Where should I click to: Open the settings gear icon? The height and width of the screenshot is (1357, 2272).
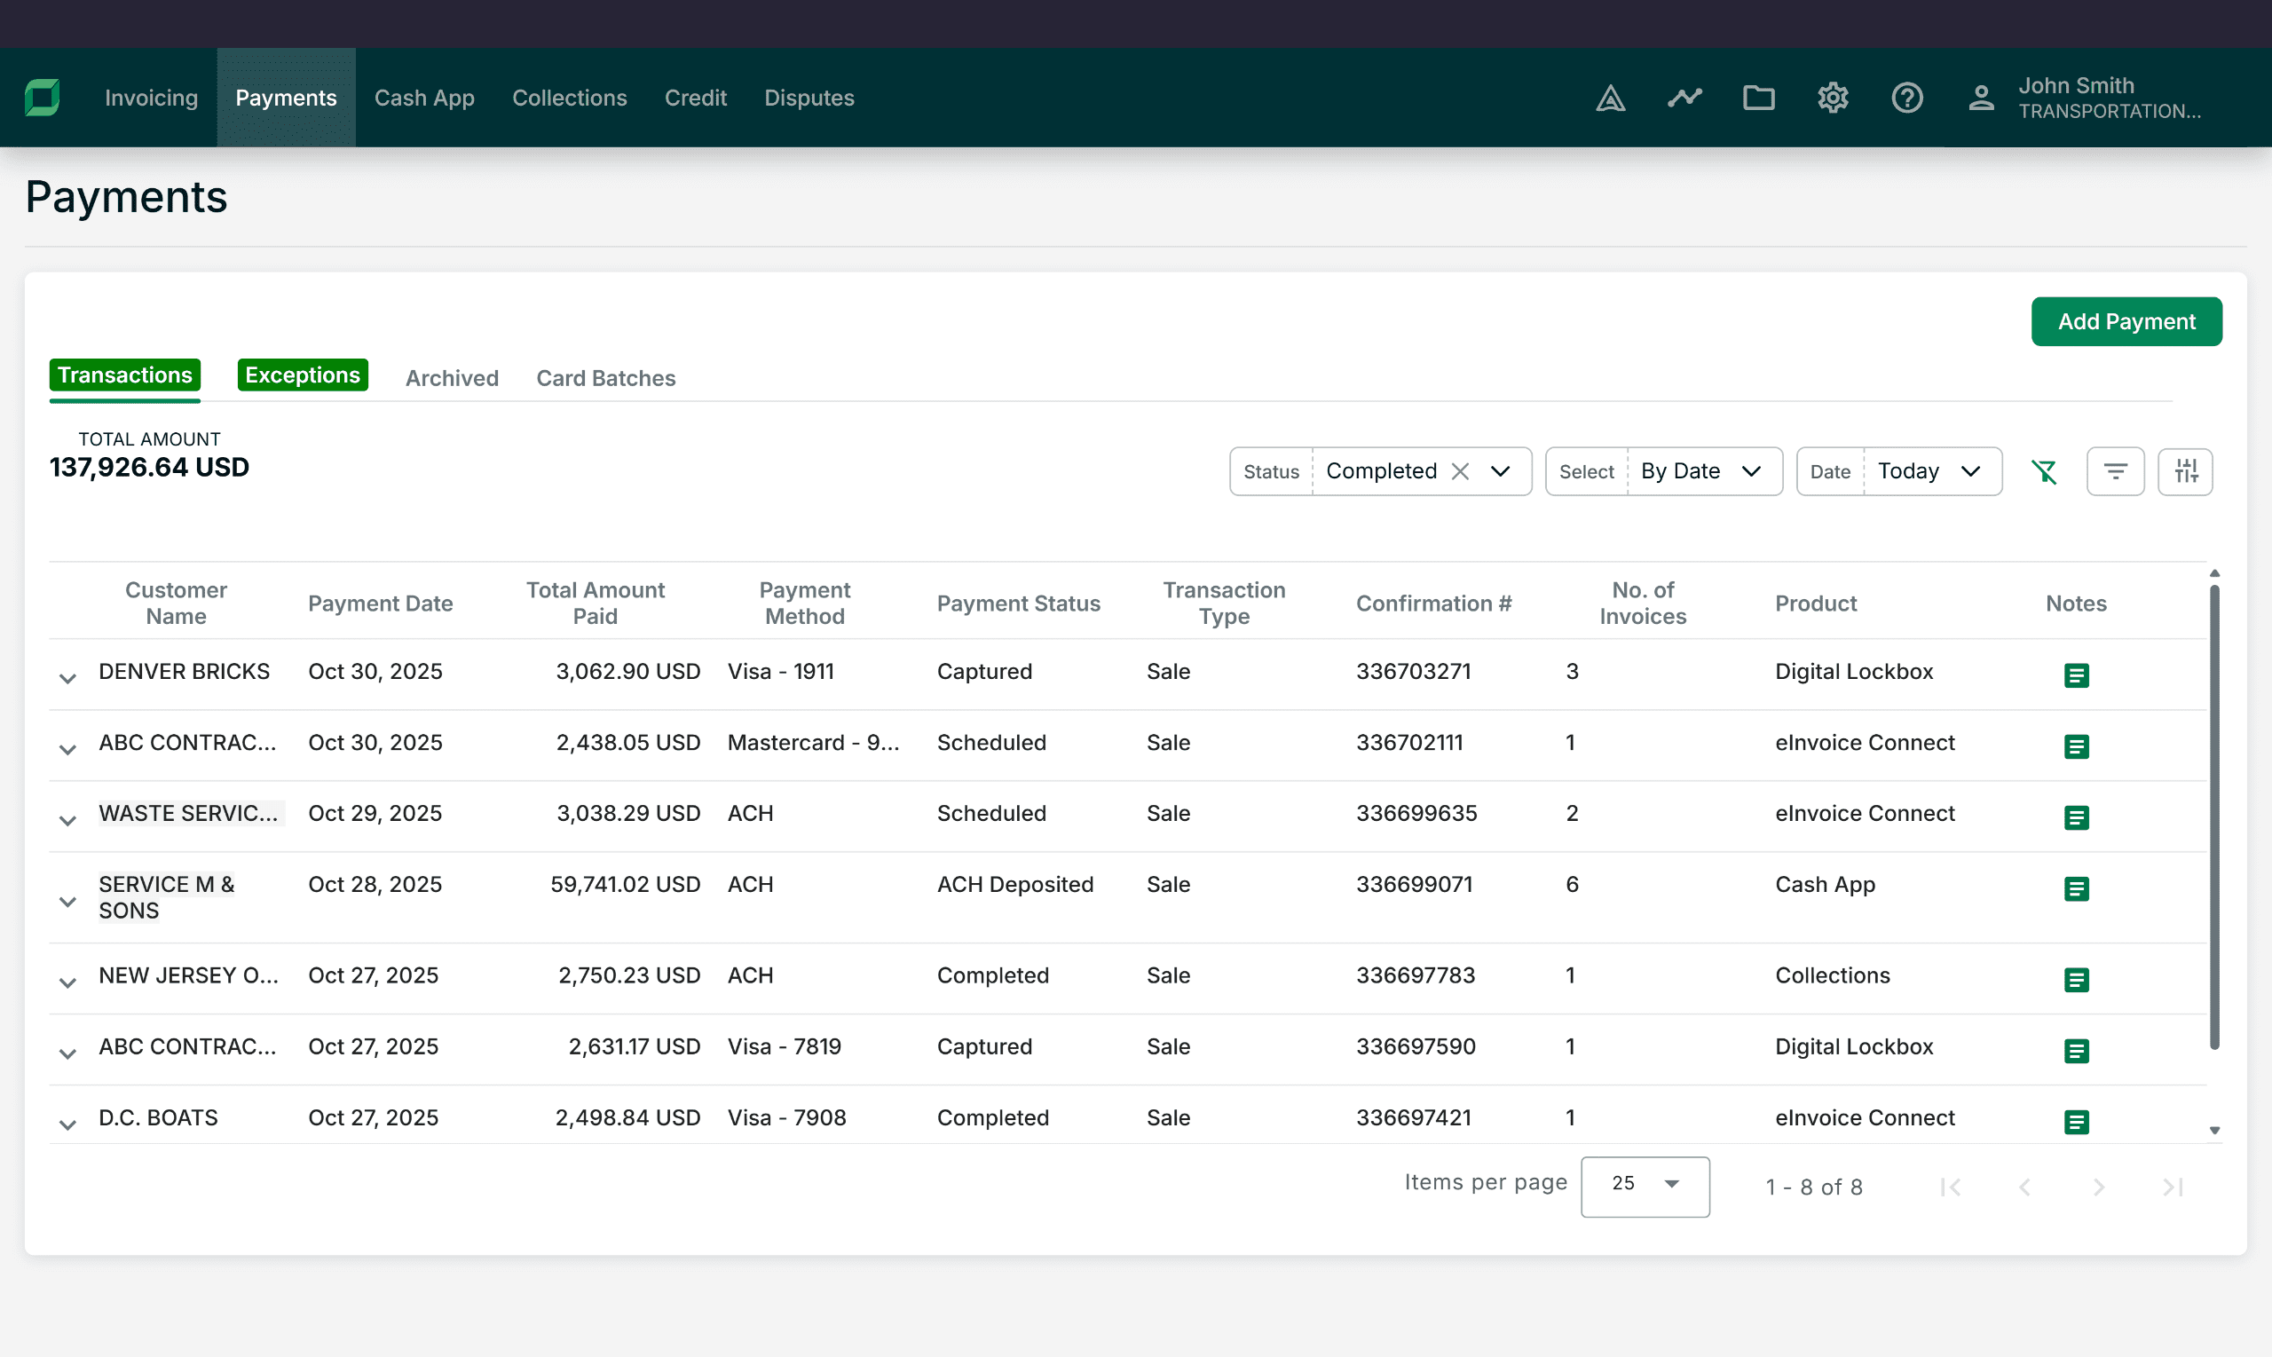1832,98
